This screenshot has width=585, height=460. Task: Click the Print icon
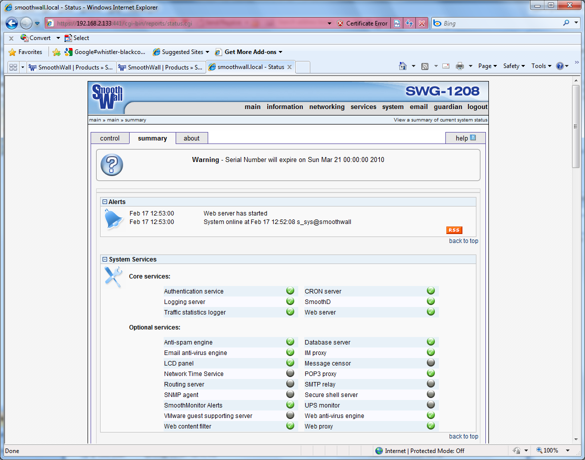(x=459, y=66)
